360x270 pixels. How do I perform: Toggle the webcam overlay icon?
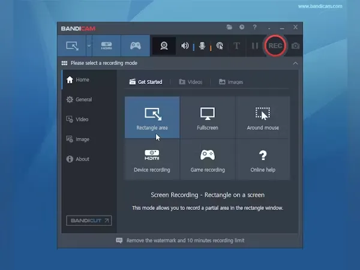(x=164, y=46)
